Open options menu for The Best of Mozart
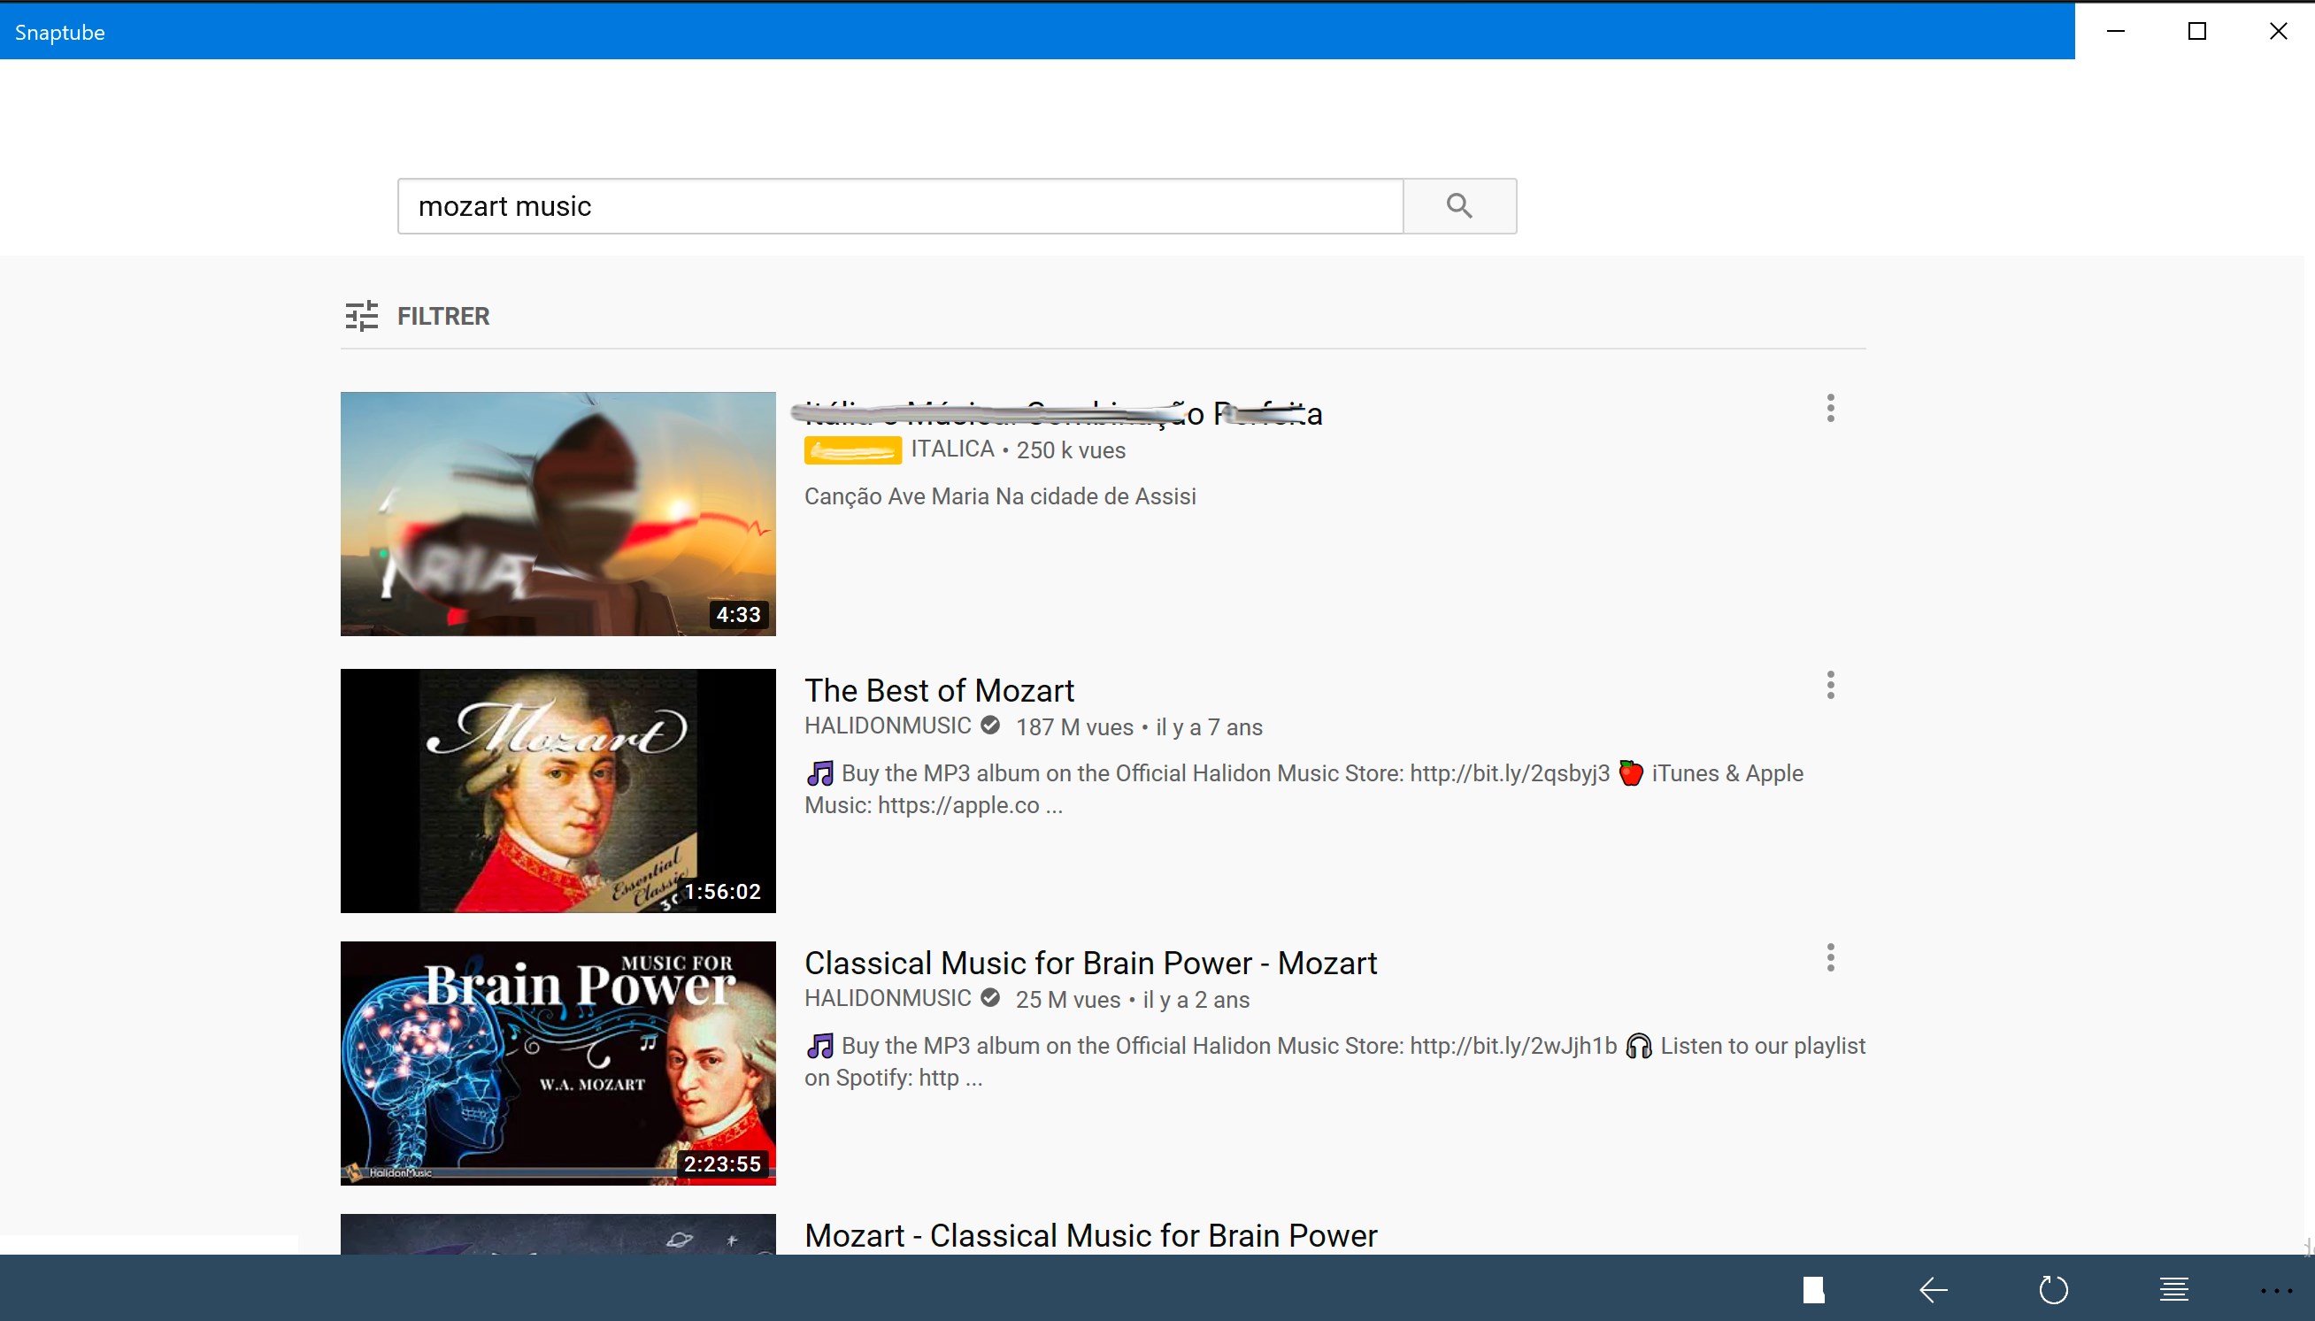The image size is (2315, 1321). pyautogui.click(x=1831, y=685)
